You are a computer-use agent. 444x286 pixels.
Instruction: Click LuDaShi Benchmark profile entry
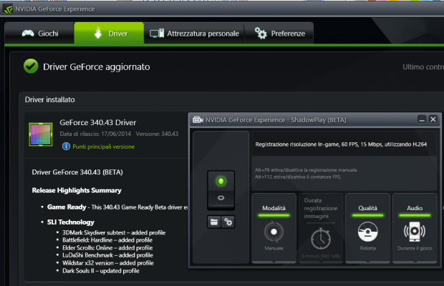(x=107, y=255)
